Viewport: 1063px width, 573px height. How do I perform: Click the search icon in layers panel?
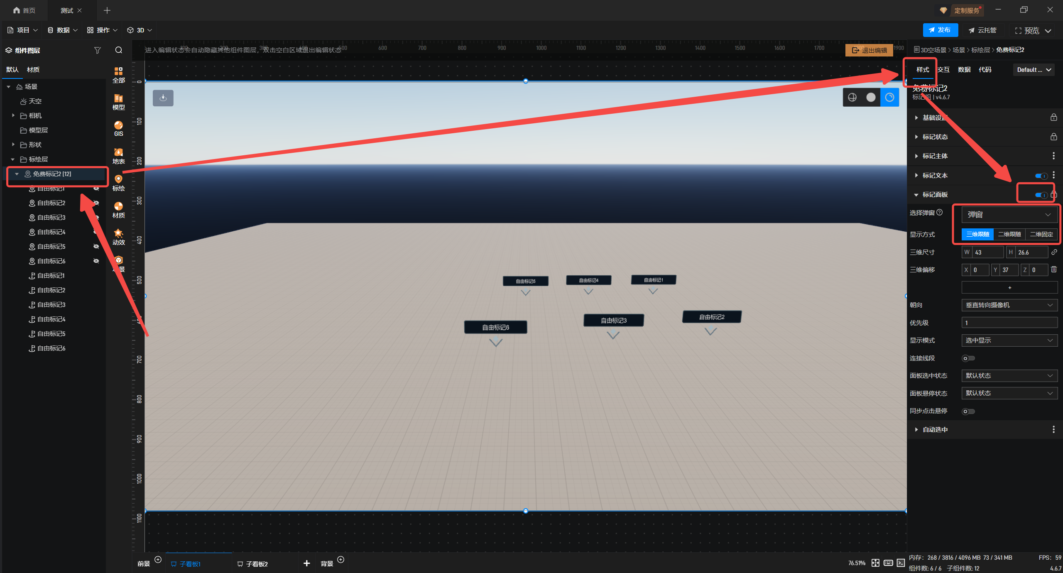click(119, 50)
